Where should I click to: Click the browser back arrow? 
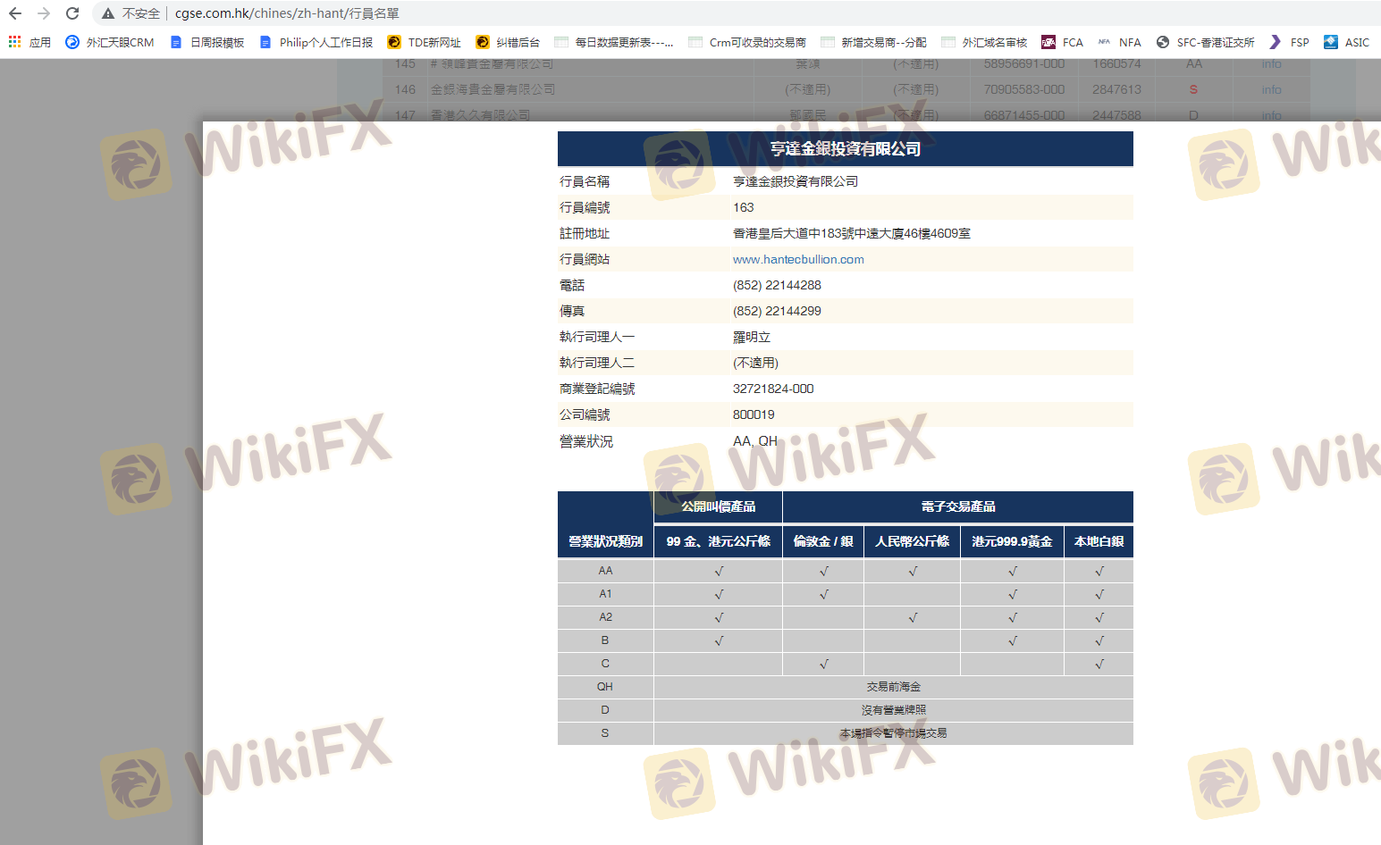click(15, 13)
